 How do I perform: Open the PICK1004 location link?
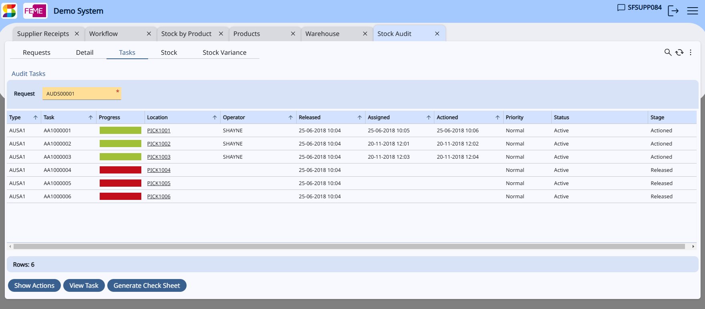[x=159, y=170]
